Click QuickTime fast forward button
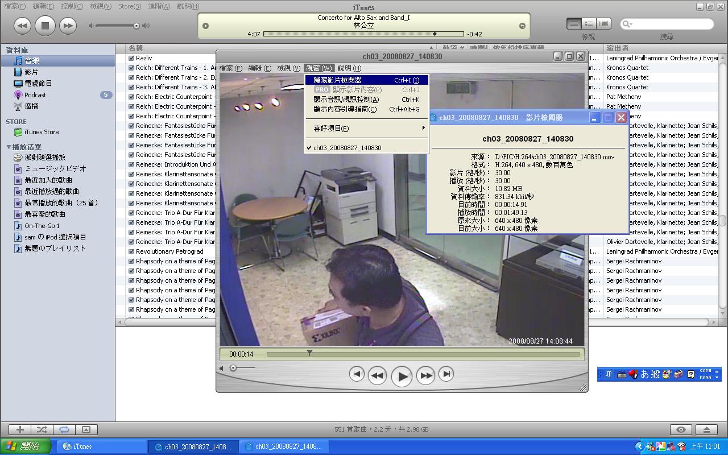This screenshot has height=455, width=728. [x=426, y=375]
